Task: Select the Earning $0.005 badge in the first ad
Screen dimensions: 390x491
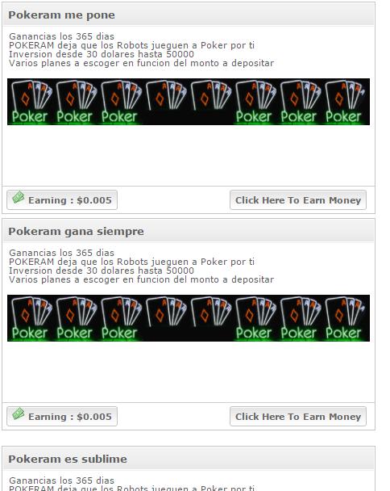Action: (62, 199)
